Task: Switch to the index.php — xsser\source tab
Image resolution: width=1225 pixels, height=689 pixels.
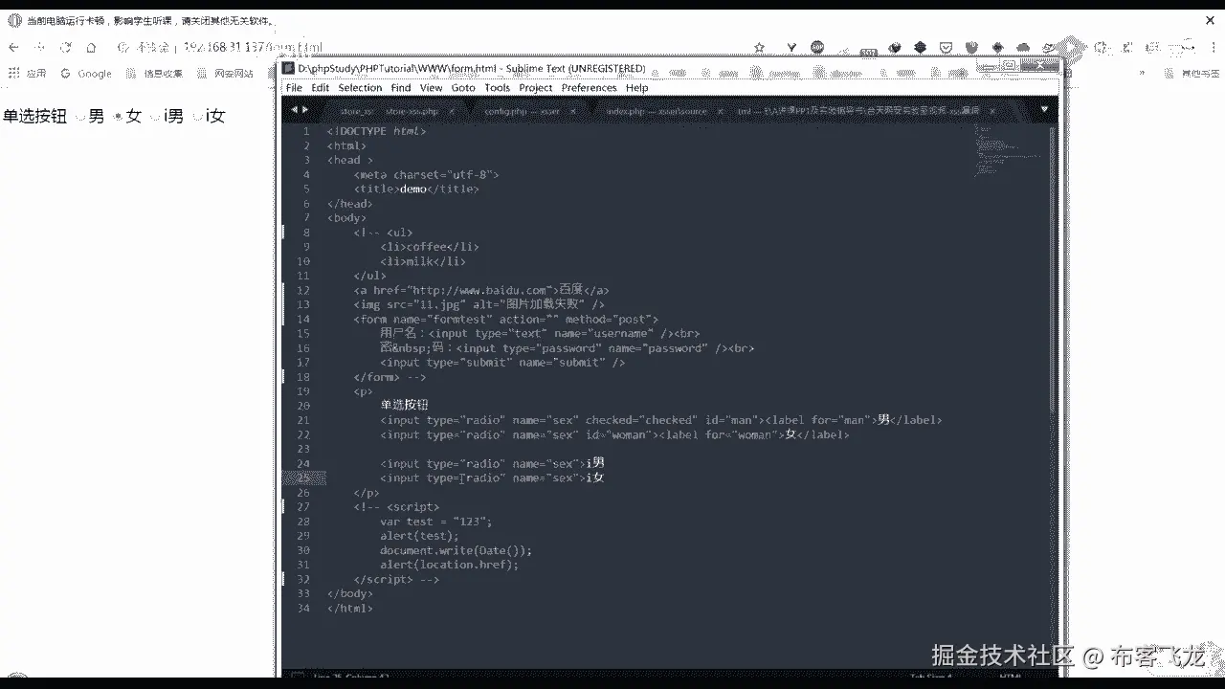Action: (x=657, y=111)
